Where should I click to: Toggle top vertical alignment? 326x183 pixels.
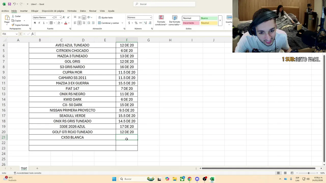point(75,17)
